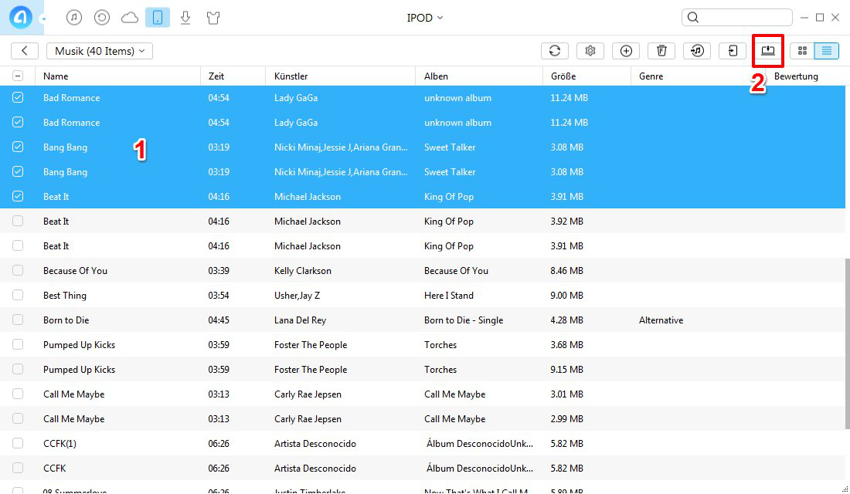
Task: Click the Usher,Jay Z artist cell
Action: (x=297, y=295)
